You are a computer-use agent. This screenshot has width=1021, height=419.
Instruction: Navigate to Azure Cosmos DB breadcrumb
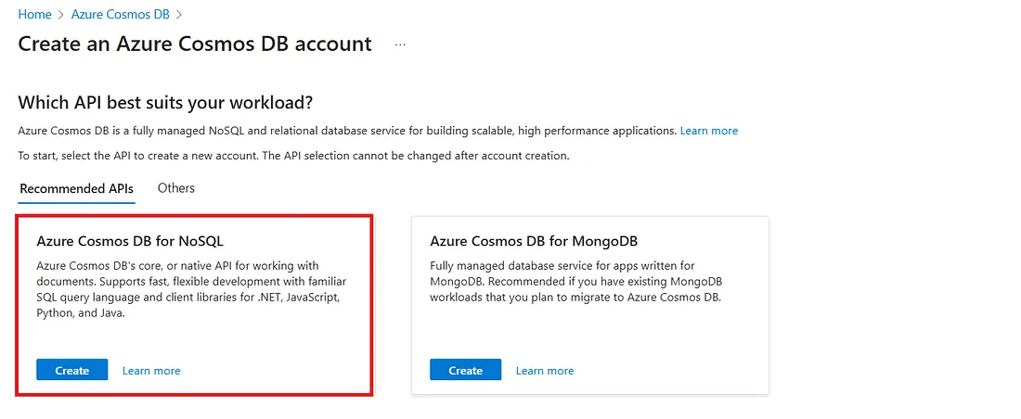[x=121, y=14]
